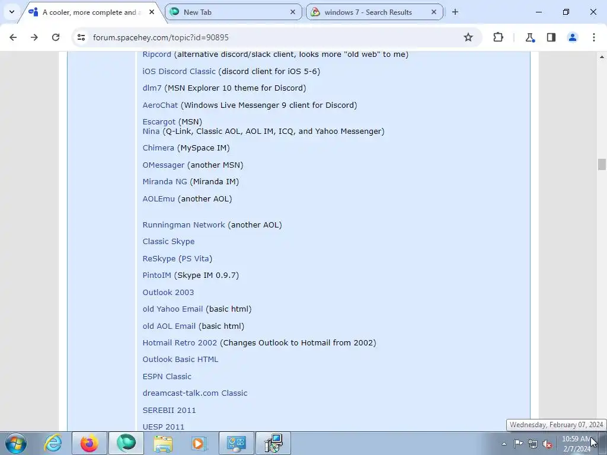Open the iOS Discord Classic link
The image size is (607, 455).
179,71
